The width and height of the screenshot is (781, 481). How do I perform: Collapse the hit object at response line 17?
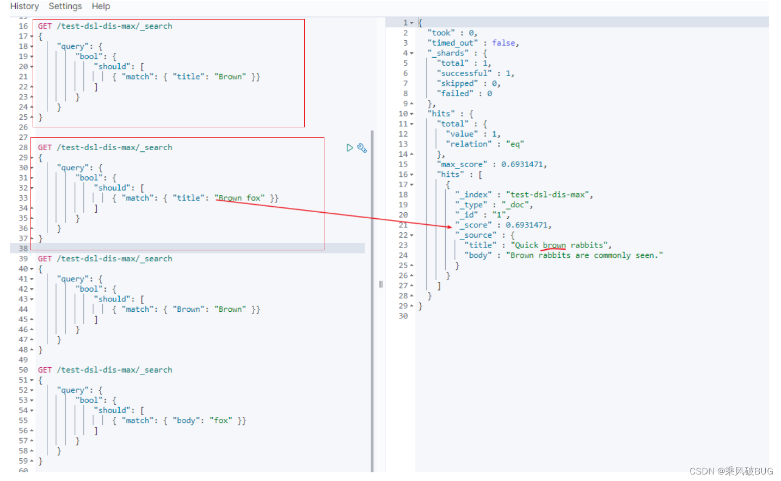tap(411, 184)
